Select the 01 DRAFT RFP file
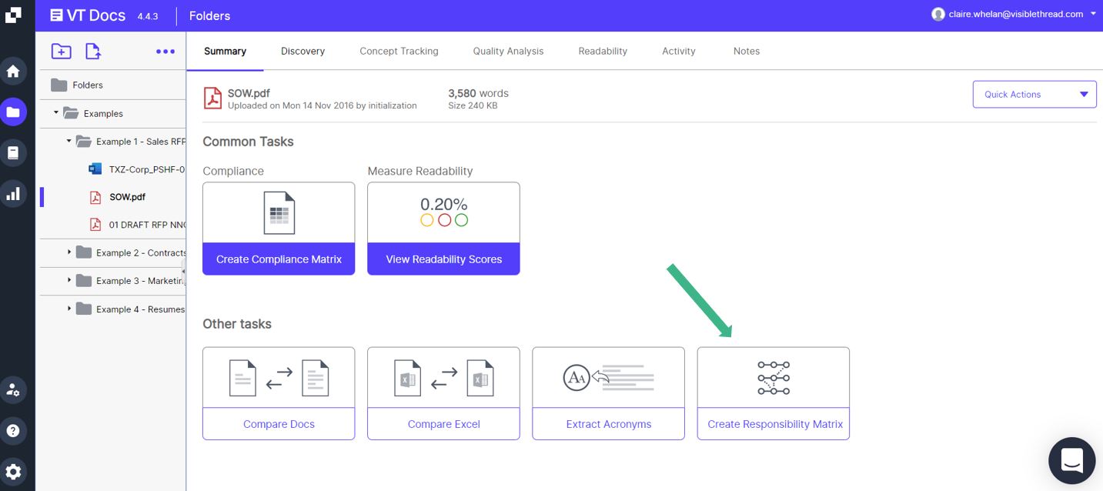The image size is (1103, 491). [x=146, y=225]
